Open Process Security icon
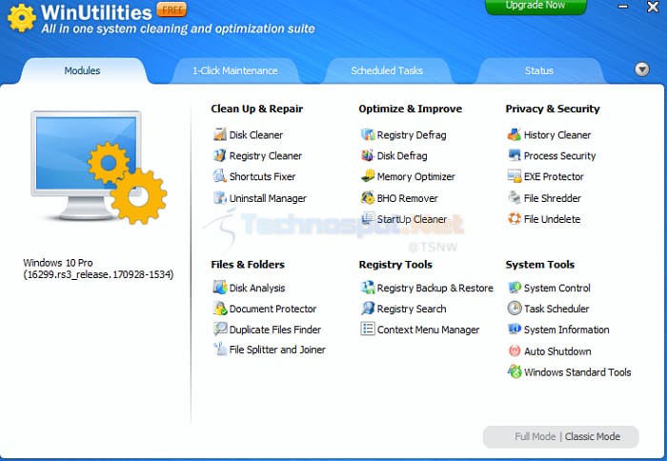Screen dimensions: 667x461 click(515, 155)
